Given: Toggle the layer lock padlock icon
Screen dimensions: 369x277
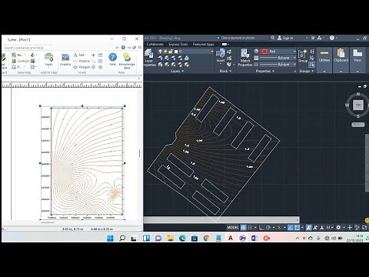Looking at the screenshot, I should point(171,52).
